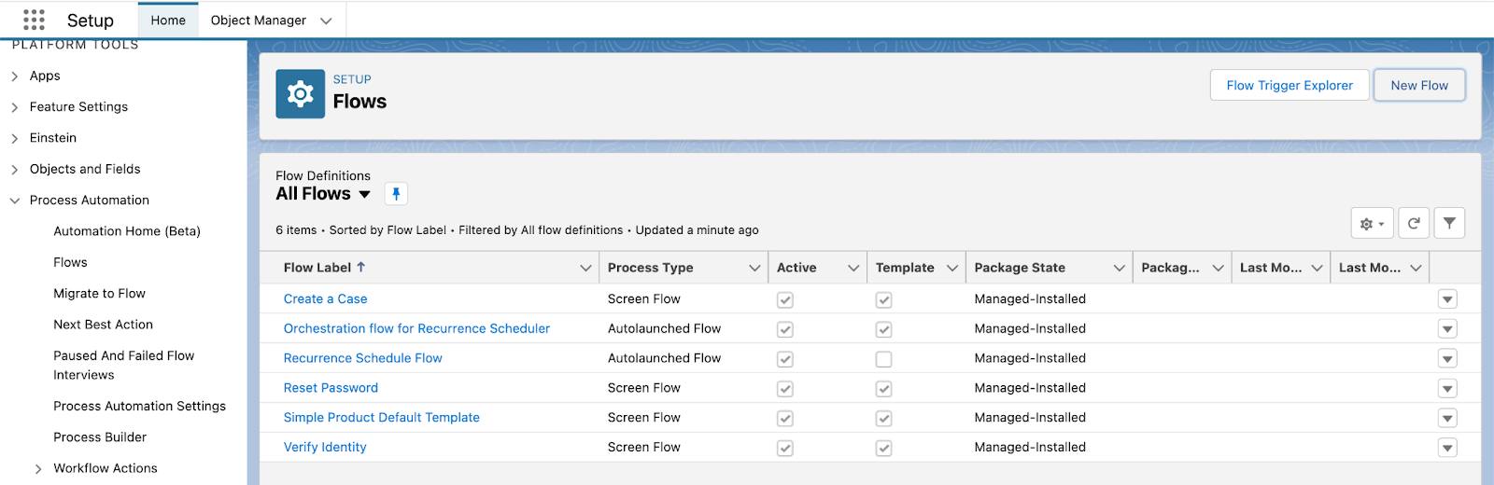Click the Flows setup gear icon
Screen dimensions: 1494x485
301,94
